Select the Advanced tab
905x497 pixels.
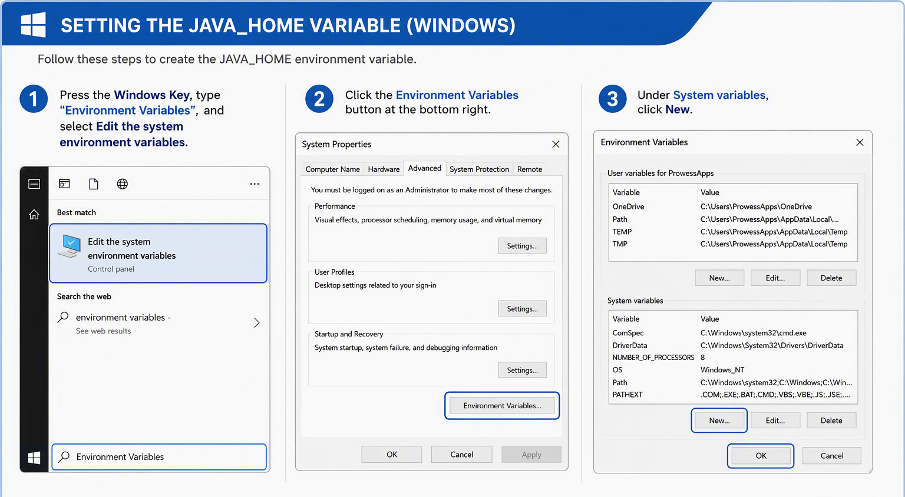click(x=425, y=168)
